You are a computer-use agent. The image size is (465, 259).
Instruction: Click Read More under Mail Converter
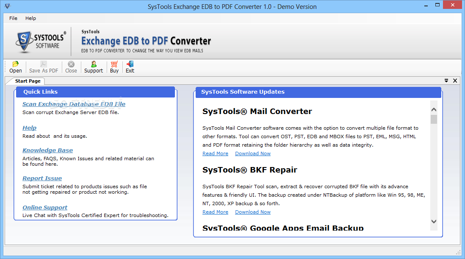coord(215,153)
